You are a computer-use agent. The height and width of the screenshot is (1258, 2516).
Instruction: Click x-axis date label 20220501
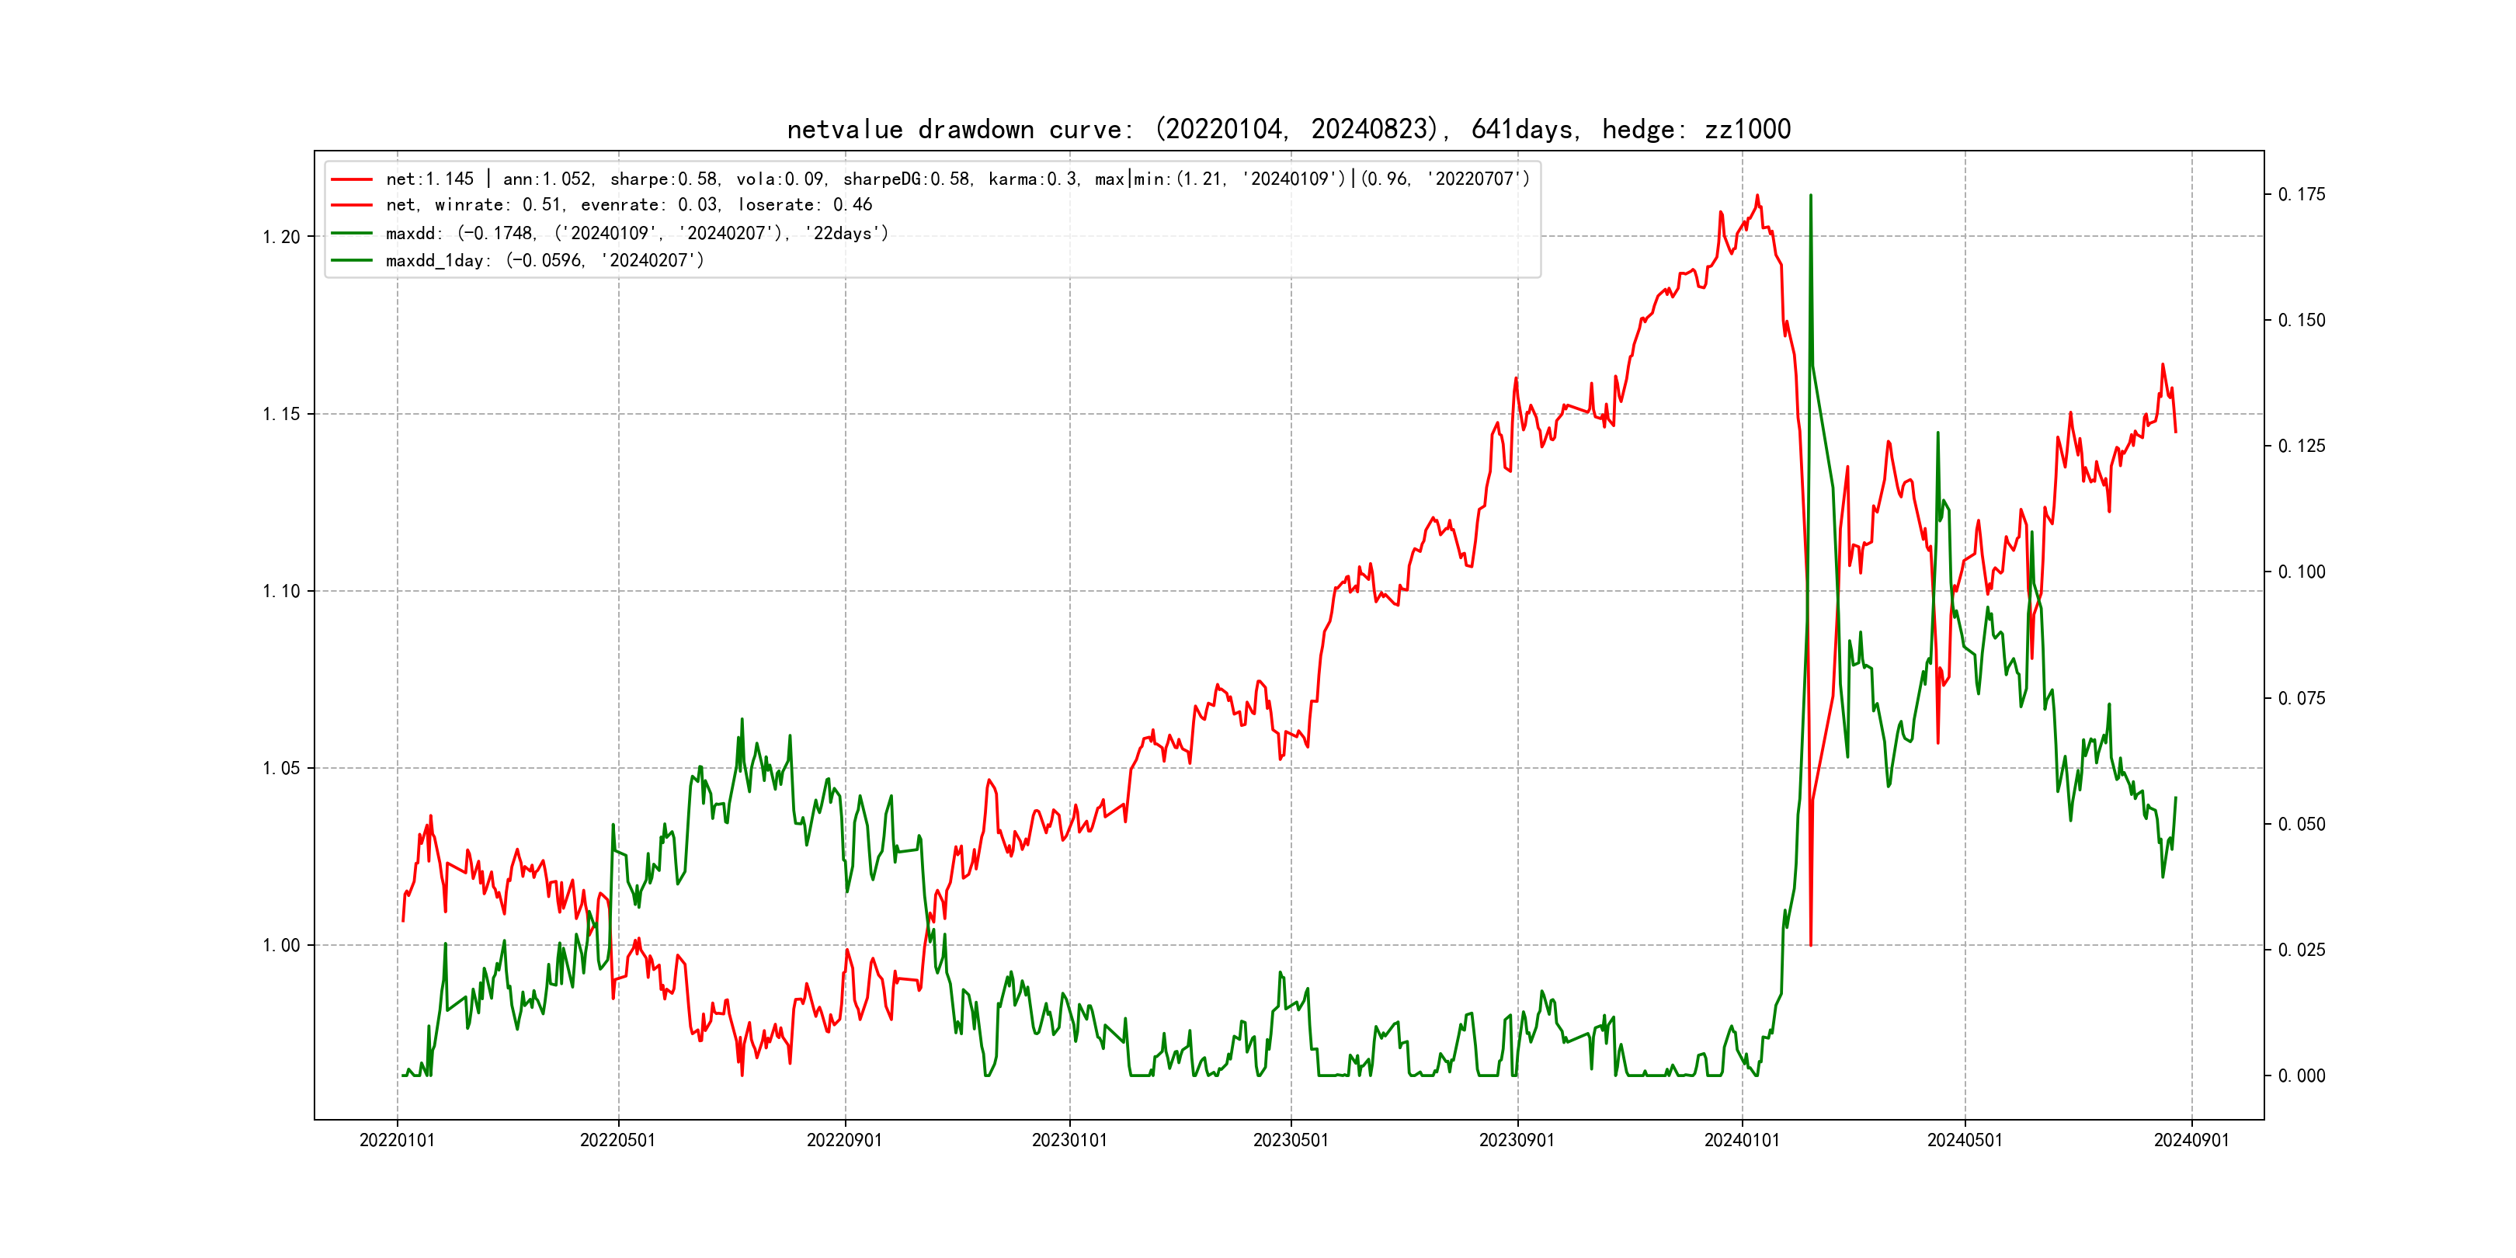[617, 1141]
